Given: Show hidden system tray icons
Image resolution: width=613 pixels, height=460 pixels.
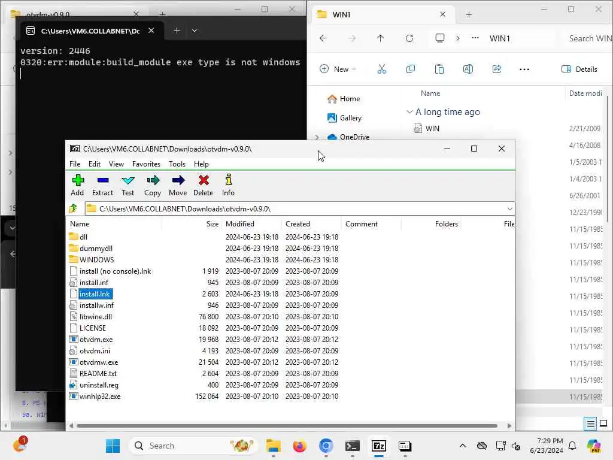Looking at the screenshot, I should point(463,446).
